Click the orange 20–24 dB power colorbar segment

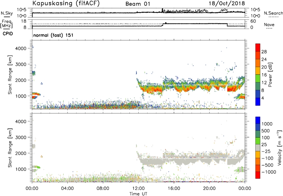click(258, 63)
